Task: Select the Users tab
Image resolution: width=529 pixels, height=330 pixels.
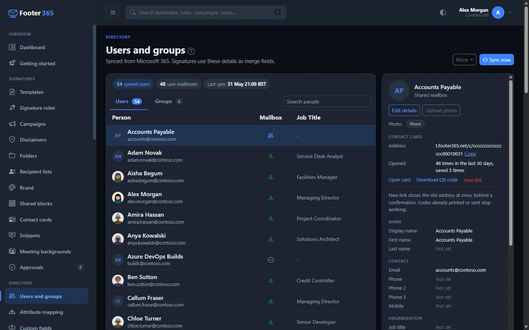Action: tap(129, 102)
